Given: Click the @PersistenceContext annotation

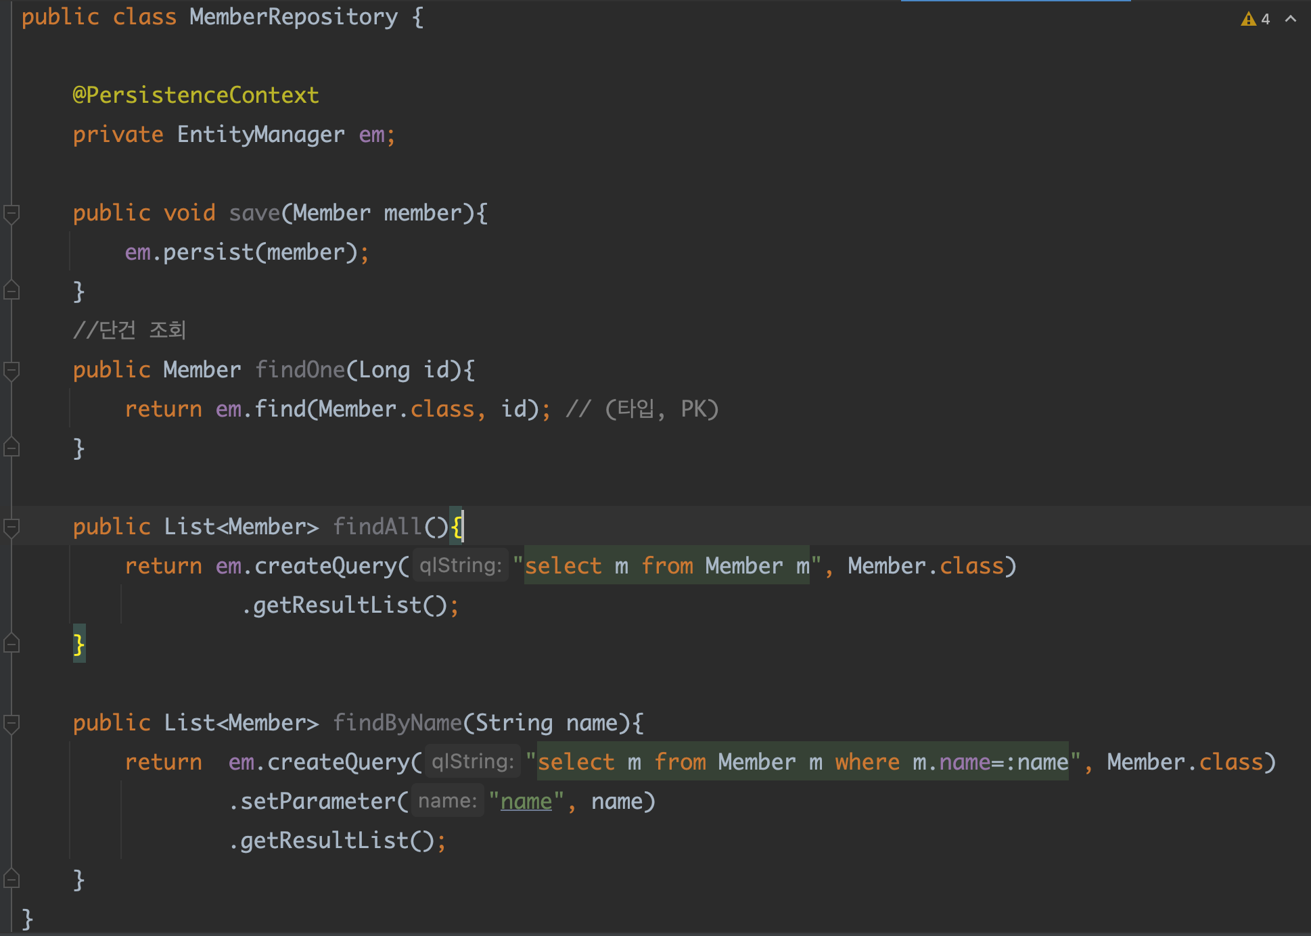Looking at the screenshot, I should pyautogui.click(x=195, y=95).
